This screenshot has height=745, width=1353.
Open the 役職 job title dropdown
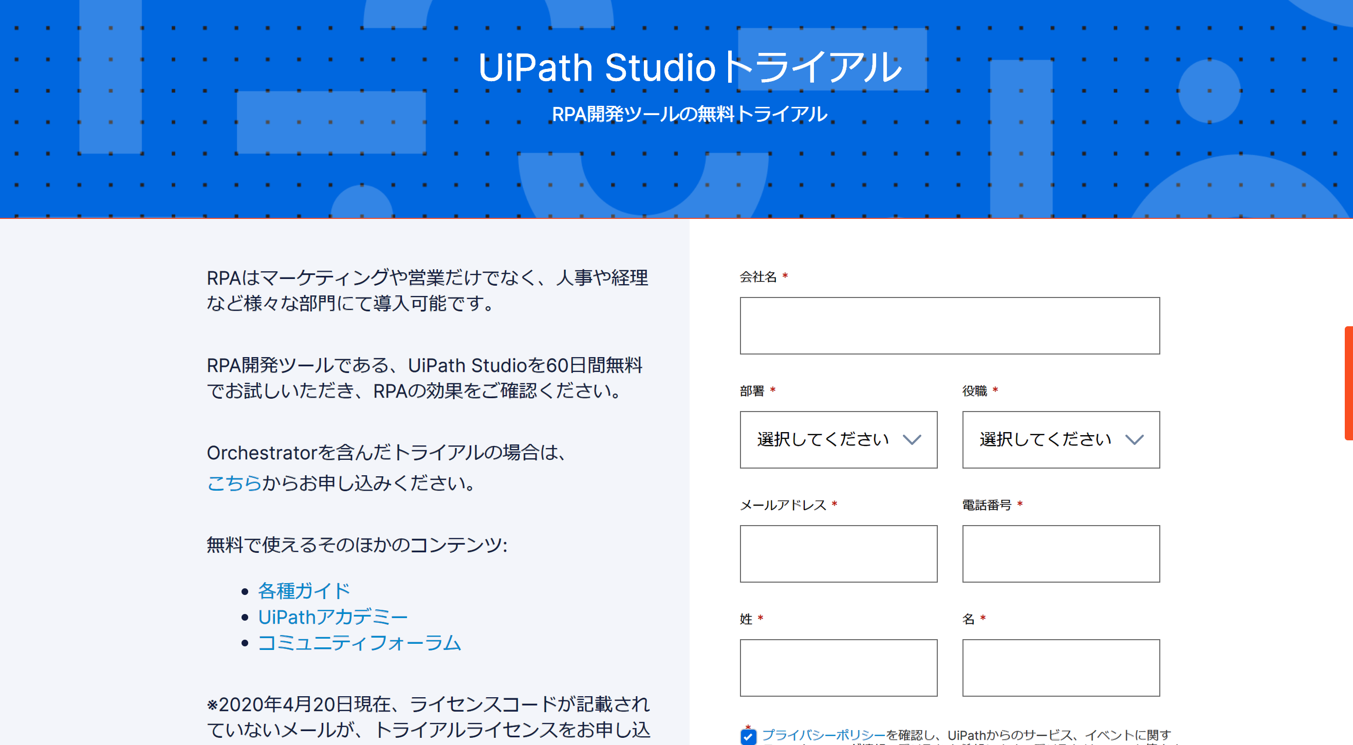click(x=1060, y=439)
